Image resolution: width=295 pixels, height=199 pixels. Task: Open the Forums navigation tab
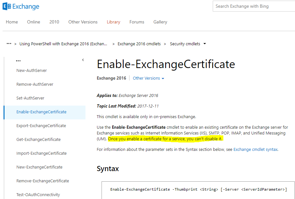tap(137, 22)
